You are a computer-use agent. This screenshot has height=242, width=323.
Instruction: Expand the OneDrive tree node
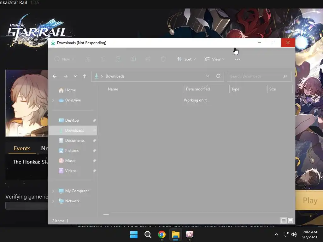[53, 101]
